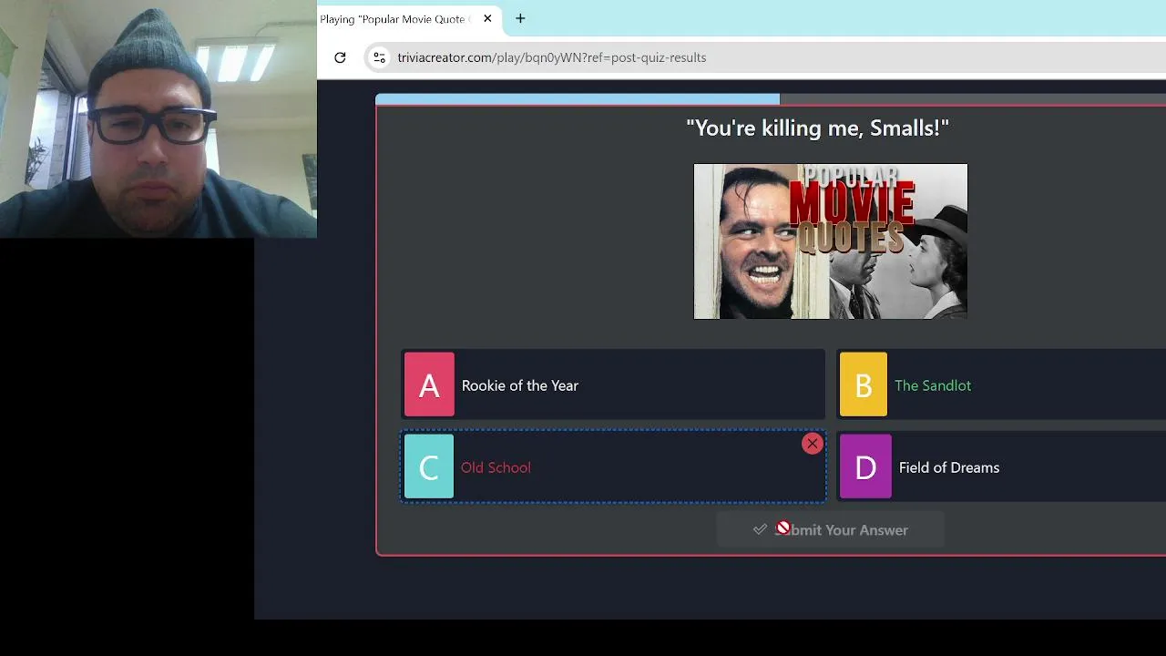Click the quote text "You're killing me, Smalls!"
The height and width of the screenshot is (656, 1166).
point(818,128)
